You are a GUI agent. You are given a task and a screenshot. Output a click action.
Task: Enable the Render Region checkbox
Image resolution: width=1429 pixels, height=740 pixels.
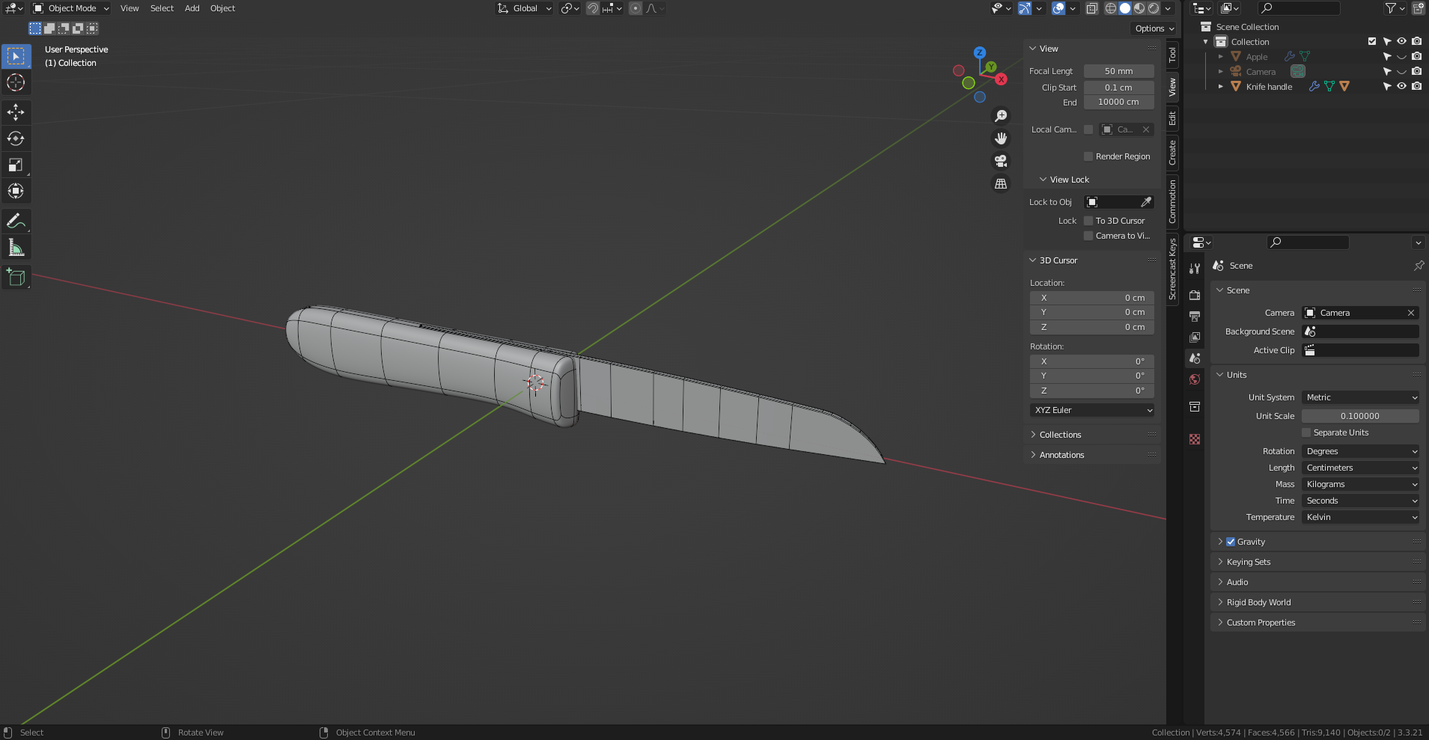pos(1088,156)
